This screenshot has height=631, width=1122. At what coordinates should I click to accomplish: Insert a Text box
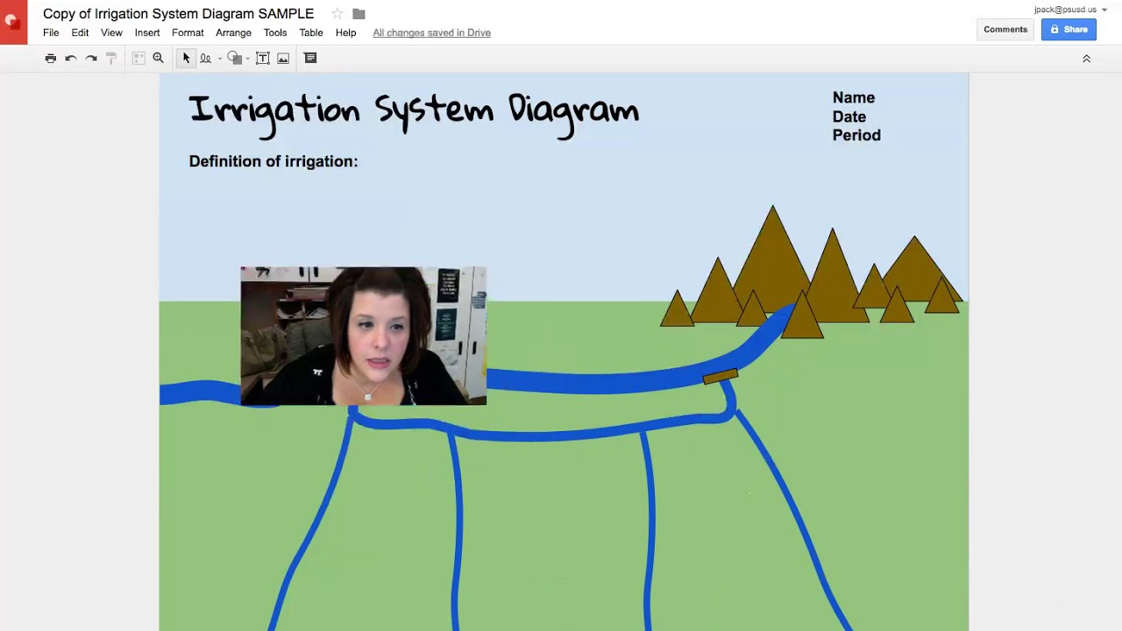click(262, 58)
